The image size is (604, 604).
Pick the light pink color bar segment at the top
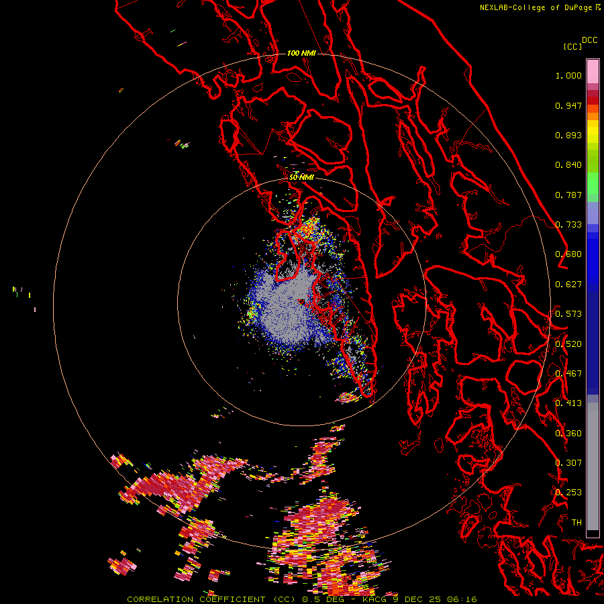point(593,72)
